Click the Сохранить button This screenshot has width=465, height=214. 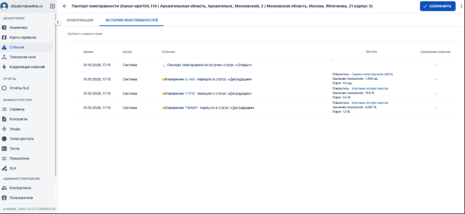(x=437, y=6)
